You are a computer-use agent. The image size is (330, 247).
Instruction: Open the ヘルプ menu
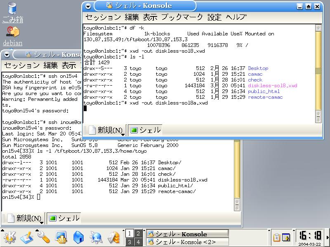pos(236,17)
